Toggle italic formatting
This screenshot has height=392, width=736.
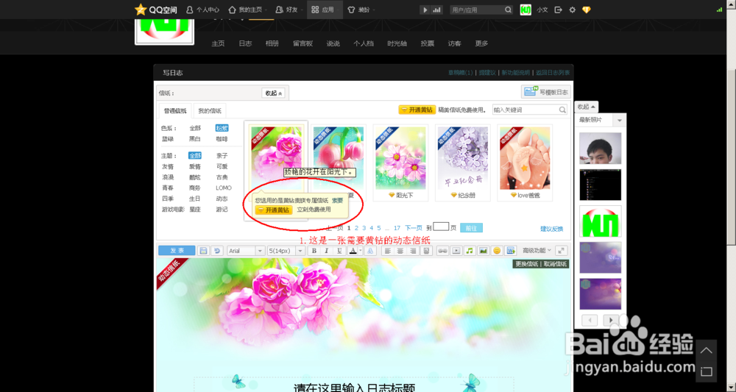click(x=327, y=251)
